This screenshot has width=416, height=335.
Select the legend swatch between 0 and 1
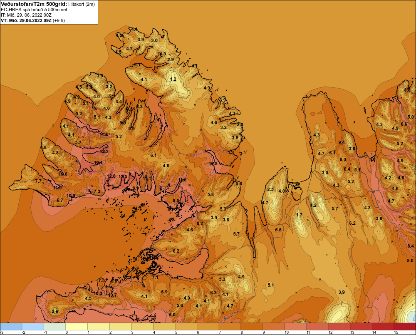(x=77, y=327)
